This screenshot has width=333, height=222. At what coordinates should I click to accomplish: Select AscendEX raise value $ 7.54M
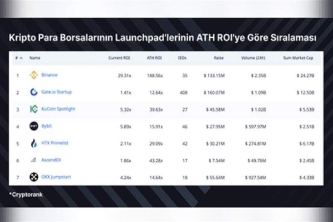216,161
